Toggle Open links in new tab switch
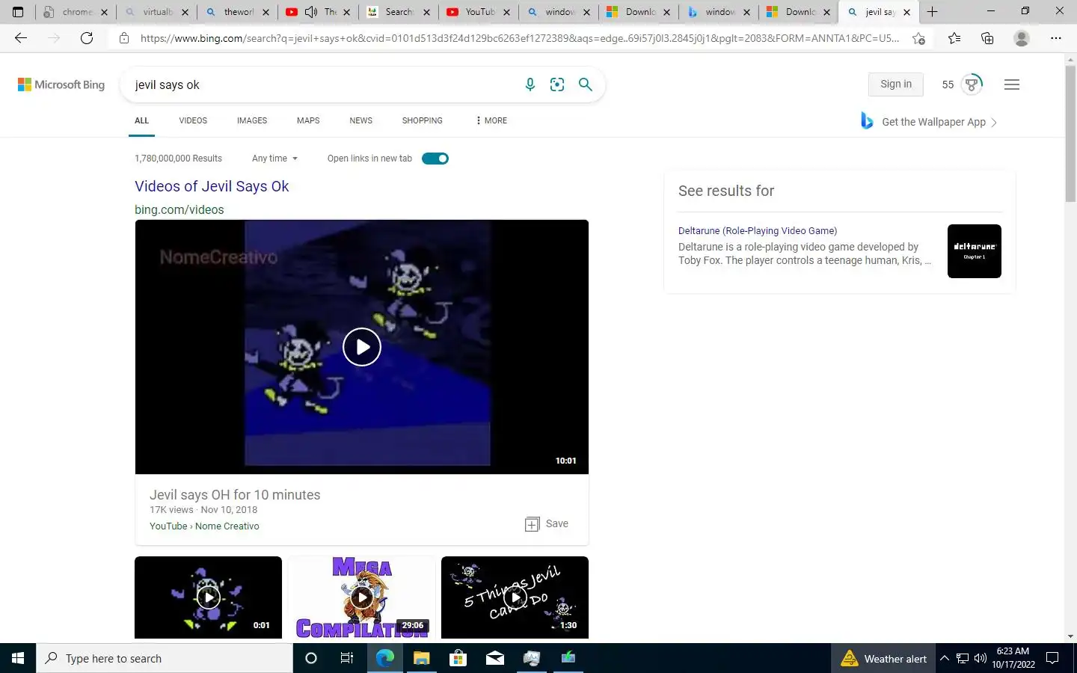Viewport: 1077px width, 673px height. pyautogui.click(x=435, y=159)
